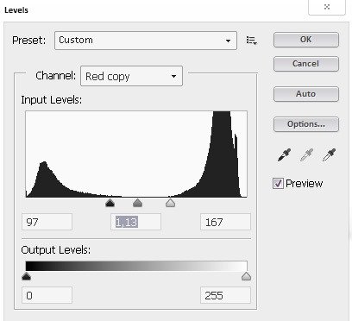352x321 pixels.
Task: Select the black point eyedropper
Action: [284, 155]
